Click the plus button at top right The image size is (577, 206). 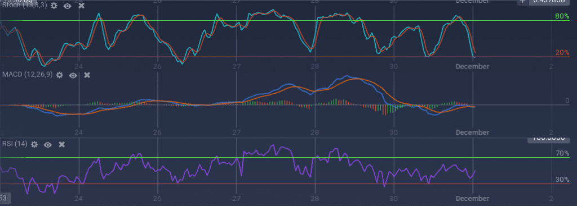[x=522, y=2]
